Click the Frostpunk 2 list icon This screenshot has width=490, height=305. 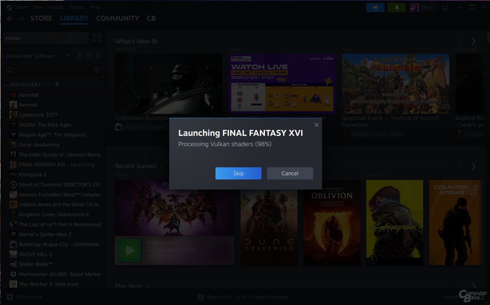13,175
